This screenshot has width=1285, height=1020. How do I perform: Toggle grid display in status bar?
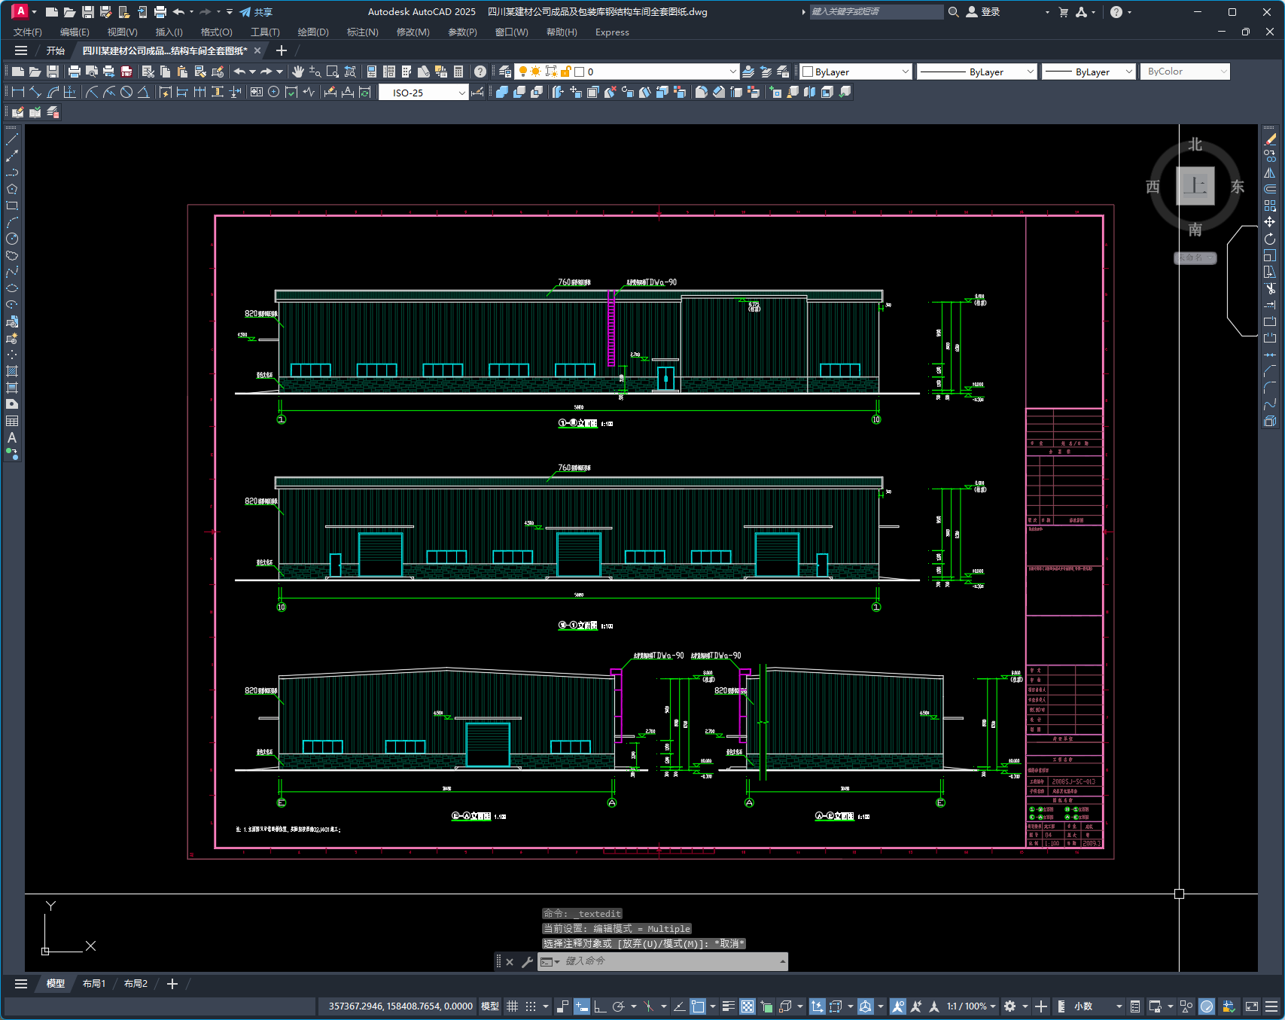click(513, 1006)
